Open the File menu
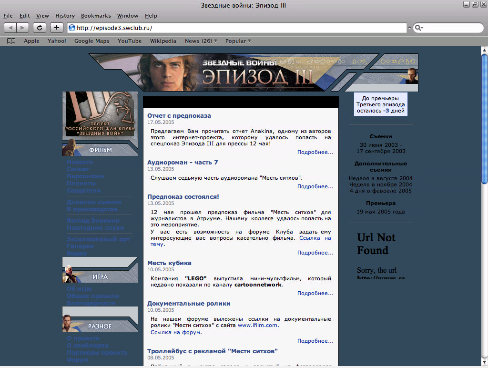The height and width of the screenshot is (368, 488). point(8,16)
